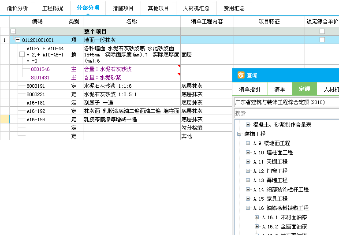The height and width of the screenshot is (235, 339).
Task: Click the 类别 column header
Action: 74,22
